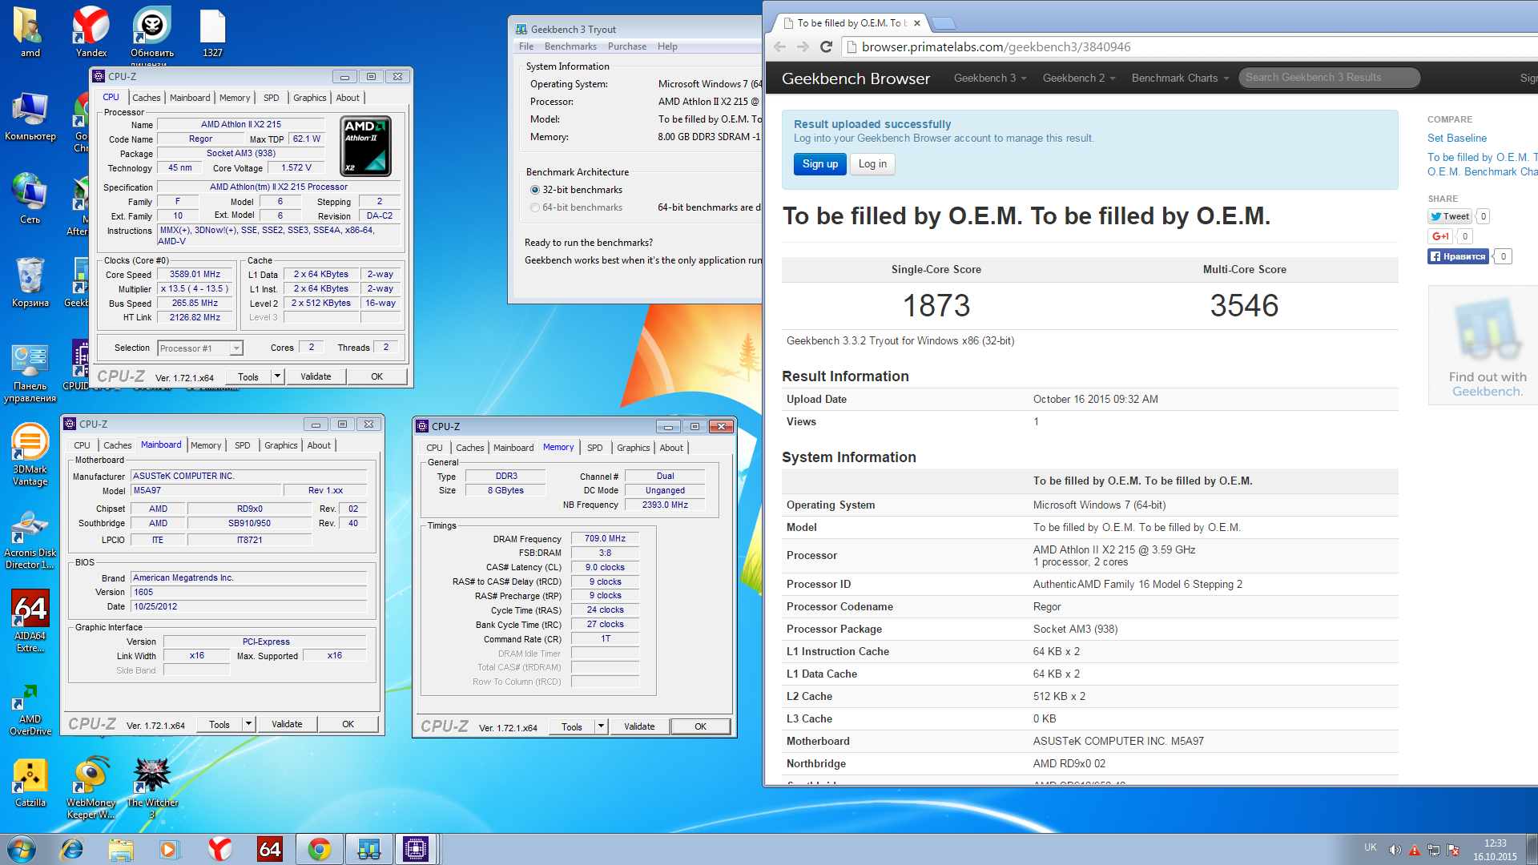Click the Geekbench Browser logo link

pyautogui.click(x=856, y=78)
